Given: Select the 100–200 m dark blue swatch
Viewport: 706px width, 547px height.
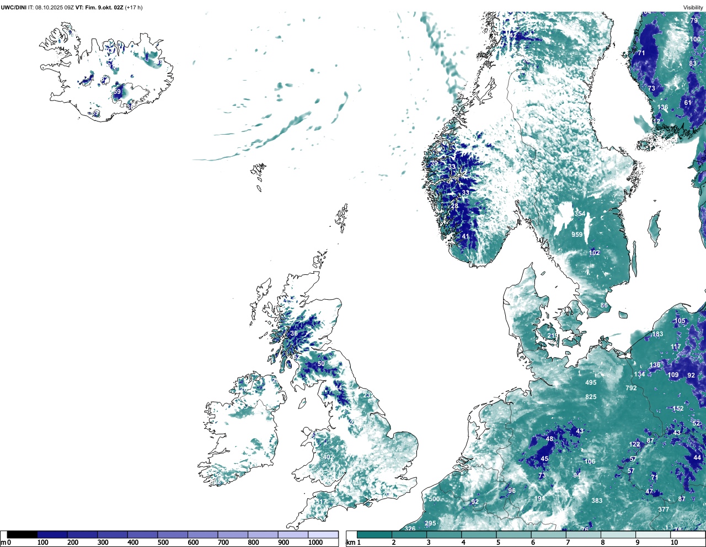Looking at the screenshot, I should (52, 534).
